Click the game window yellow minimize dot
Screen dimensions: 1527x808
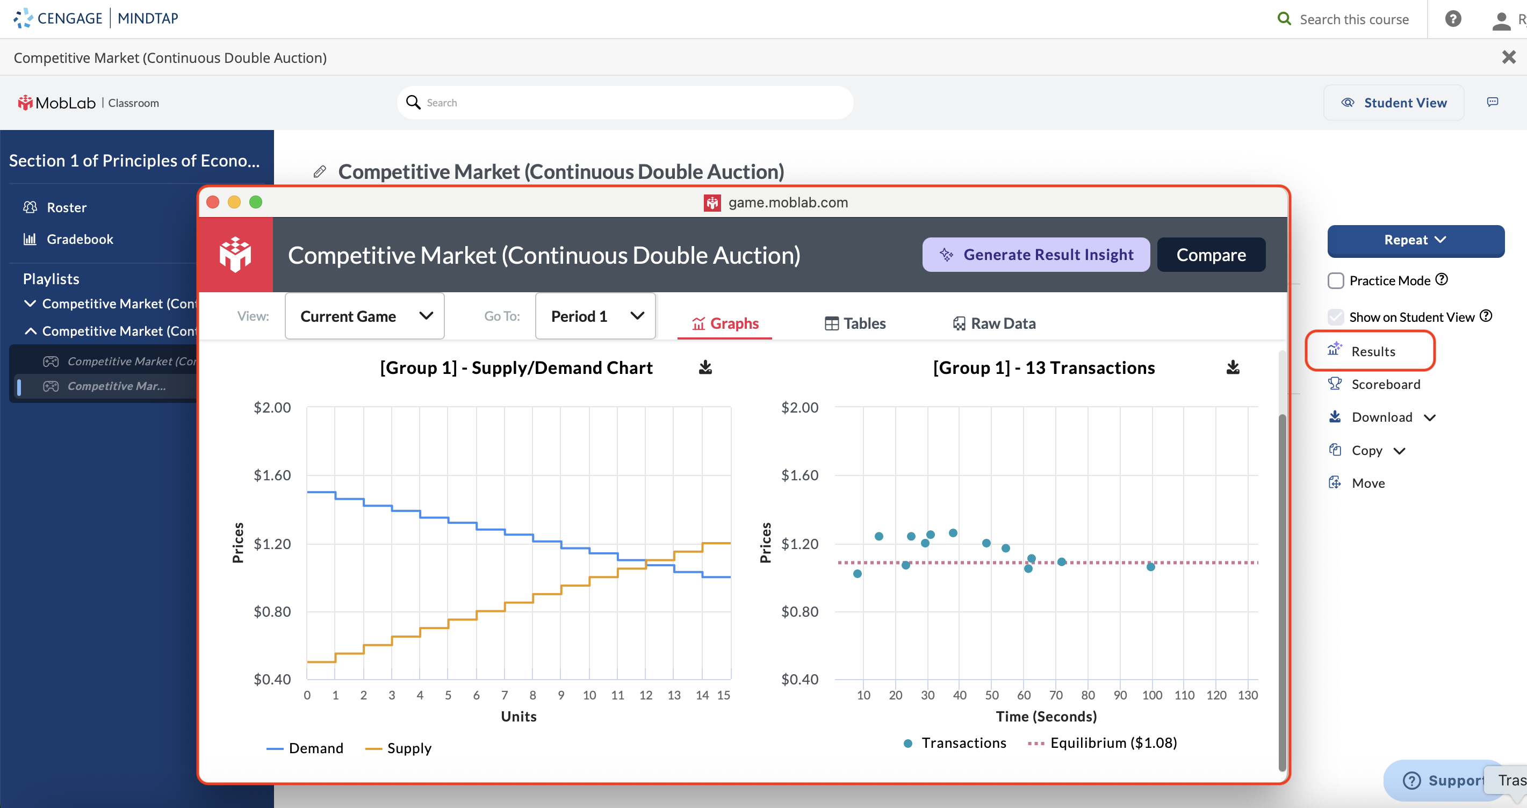click(x=234, y=202)
